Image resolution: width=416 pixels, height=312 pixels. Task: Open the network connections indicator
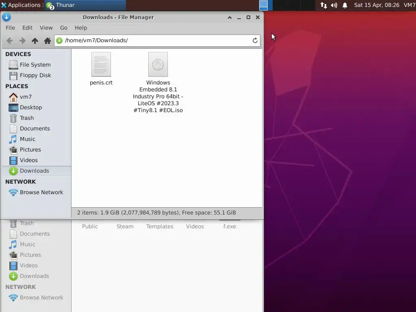click(323, 5)
